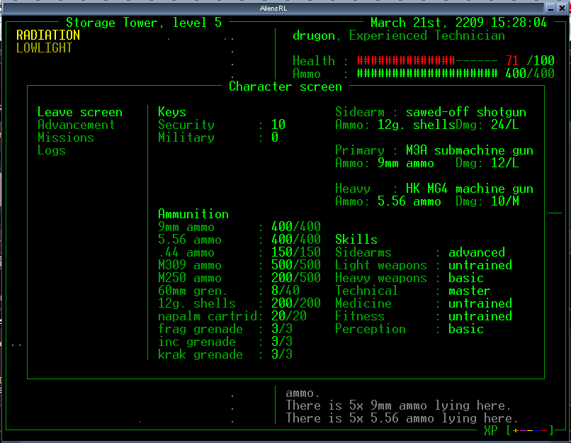The image size is (571, 443).
Task: Click the Light weapons skill label
Action: [381, 265]
